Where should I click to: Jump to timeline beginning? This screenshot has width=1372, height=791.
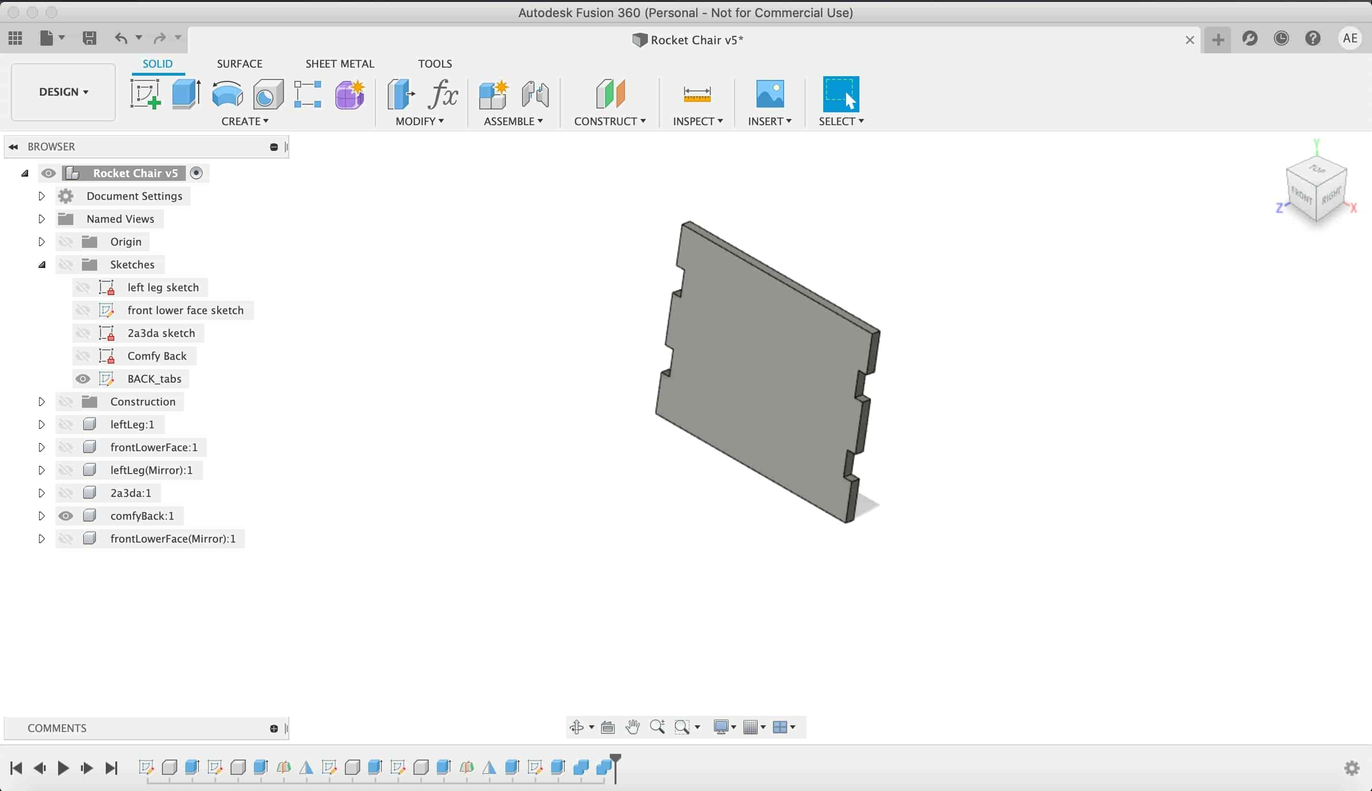point(16,768)
